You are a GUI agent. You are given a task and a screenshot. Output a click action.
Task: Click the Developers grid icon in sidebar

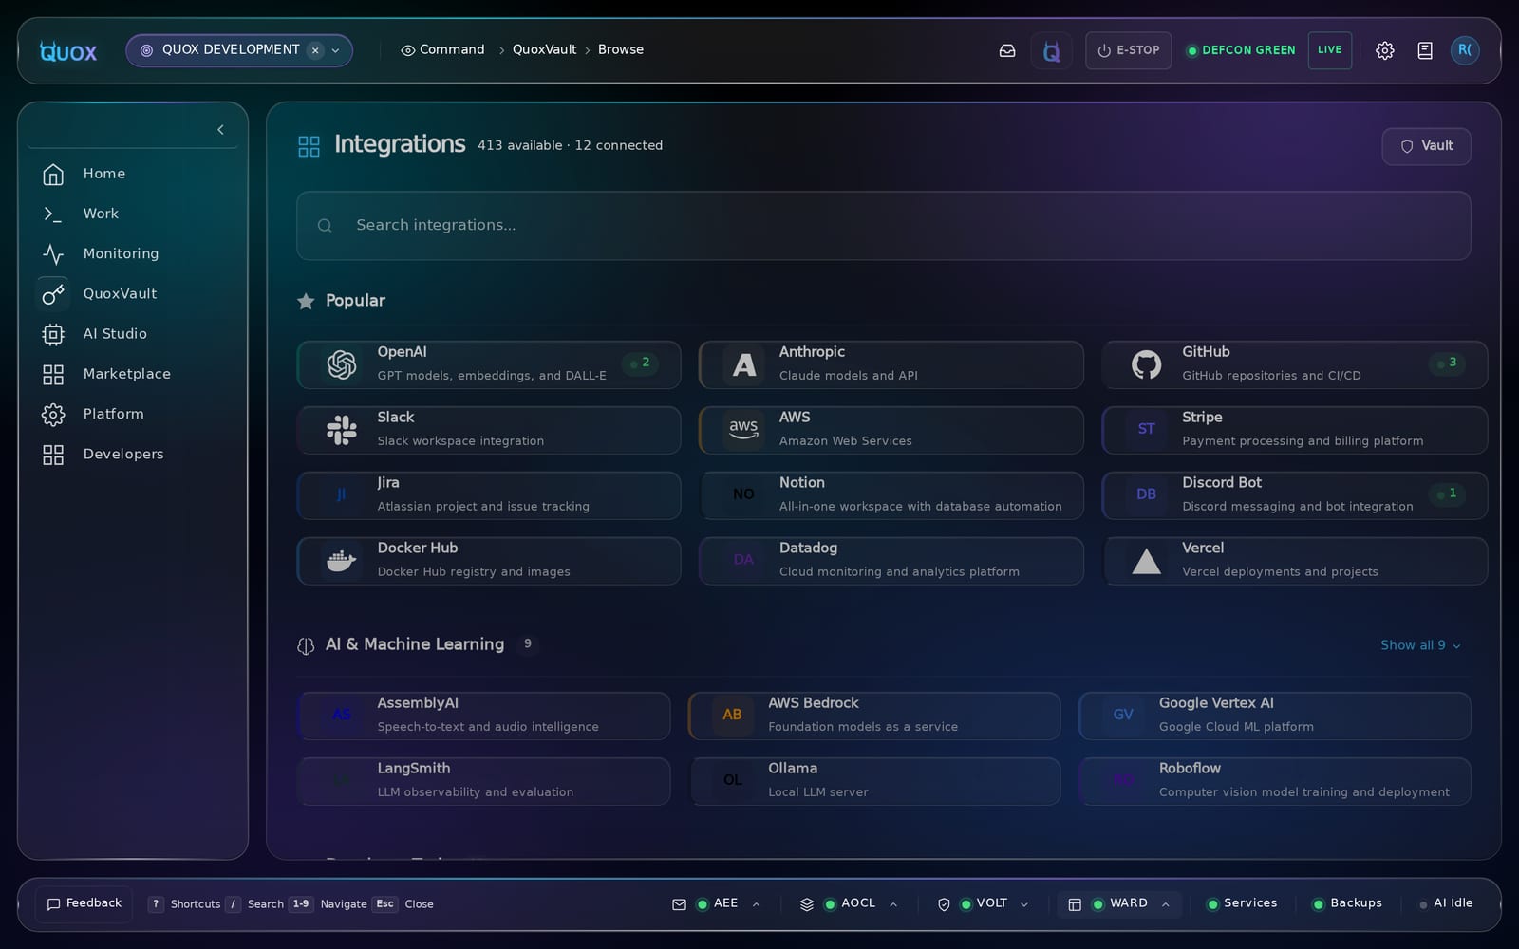tap(53, 455)
